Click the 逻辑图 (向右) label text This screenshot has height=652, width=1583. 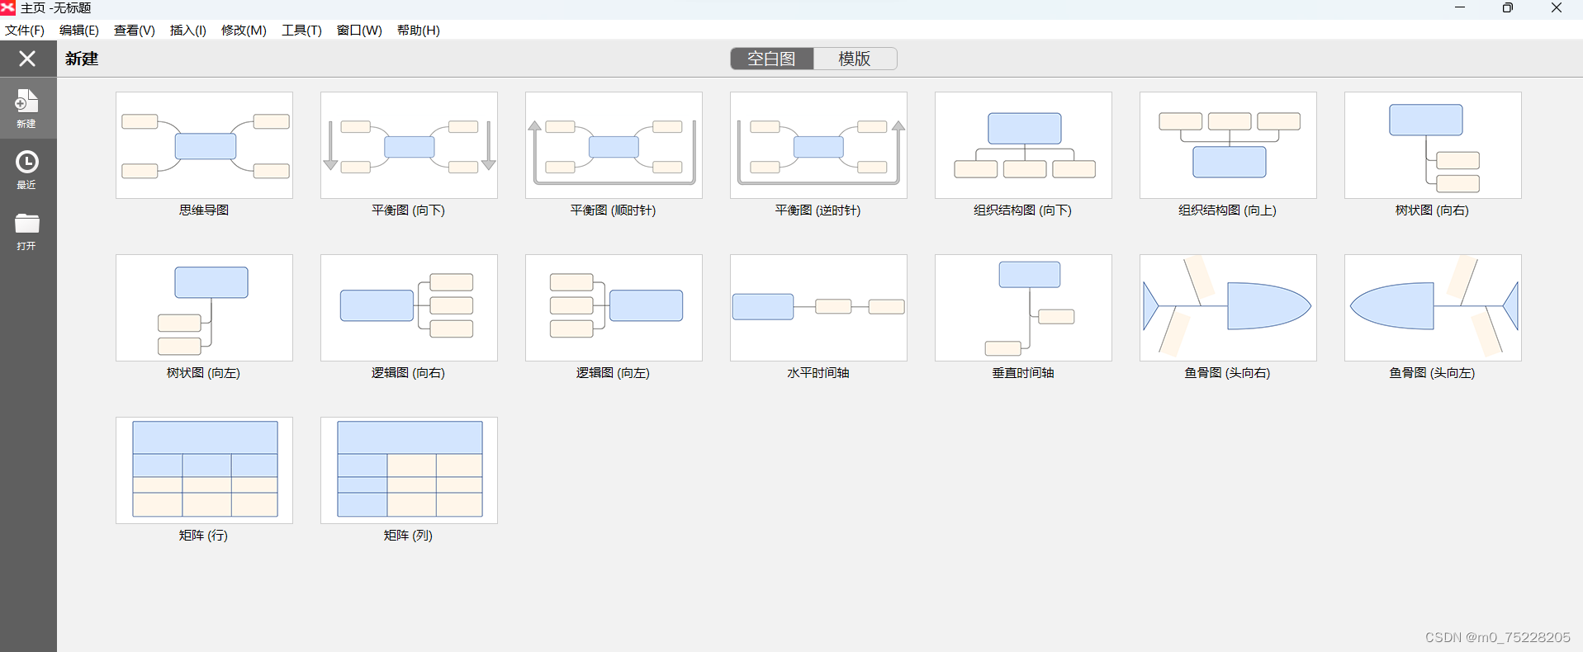(x=408, y=373)
